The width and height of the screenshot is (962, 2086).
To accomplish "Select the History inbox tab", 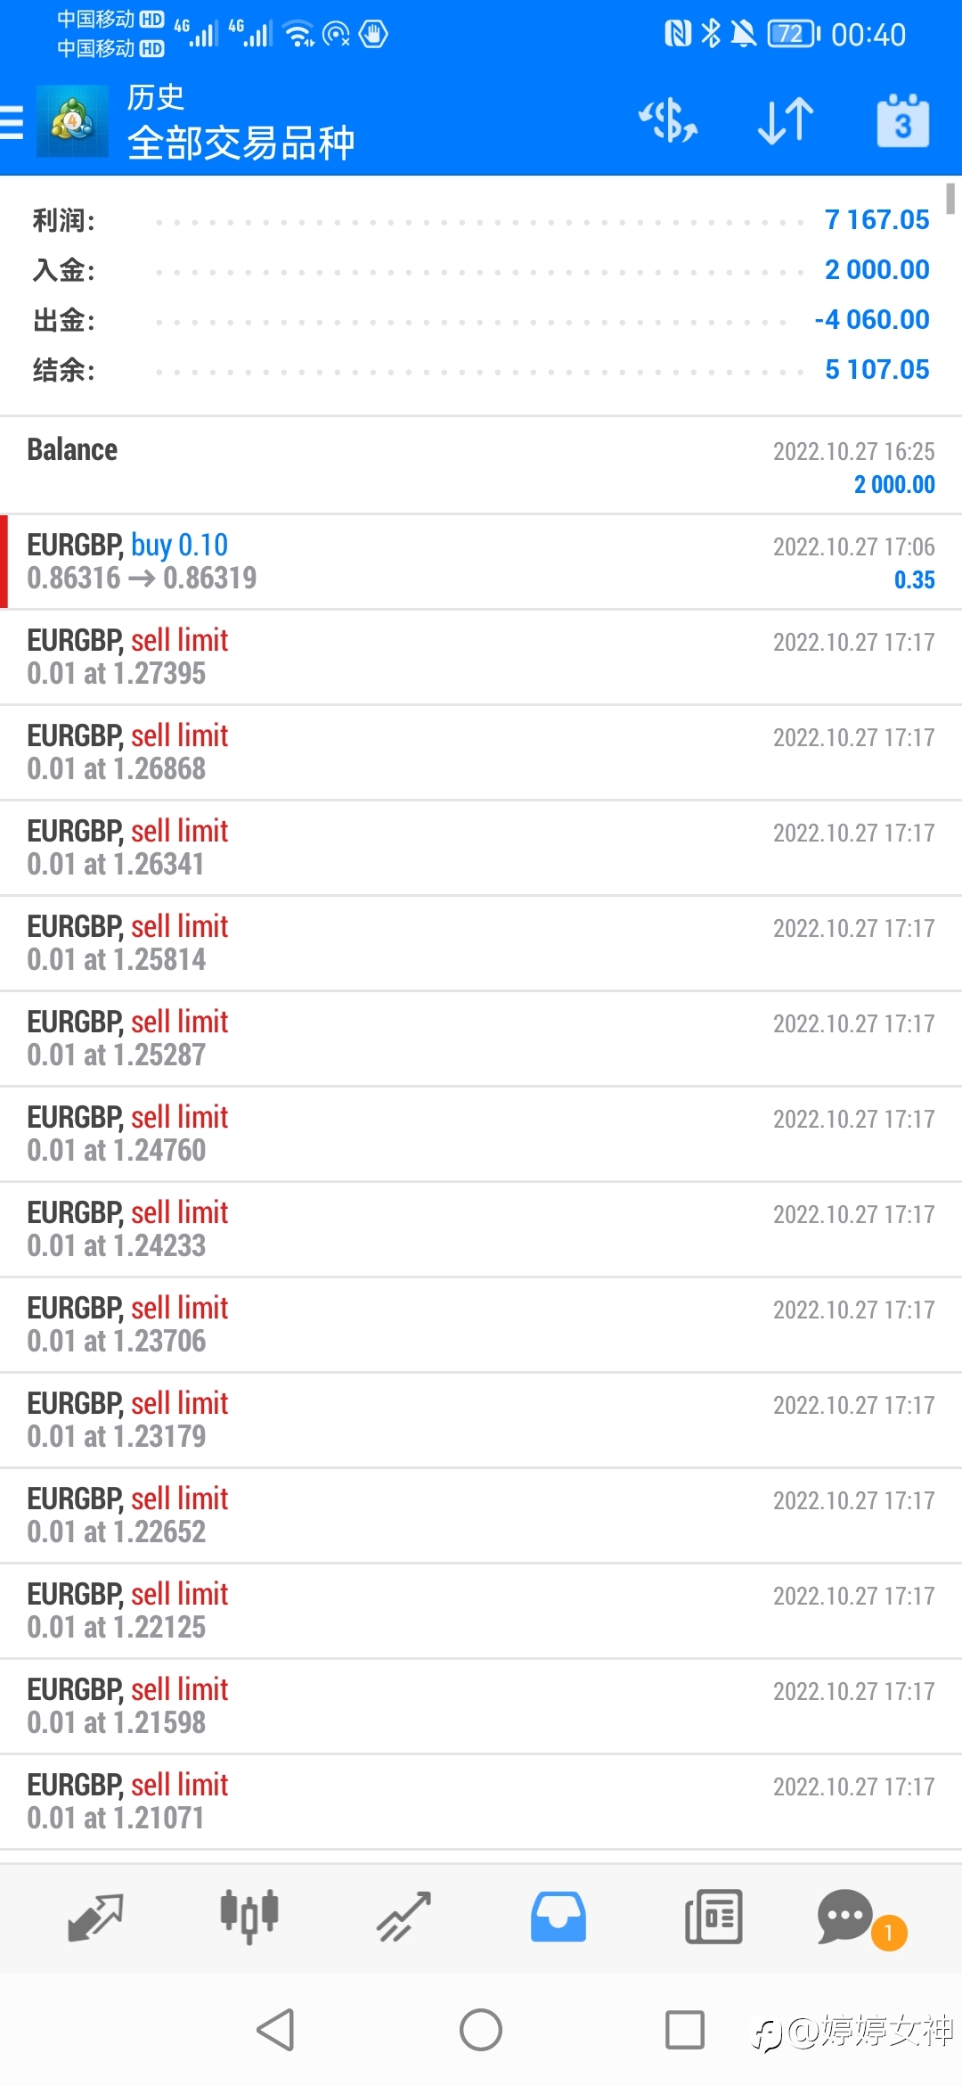I will pyautogui.click(x=558, y=1917).
